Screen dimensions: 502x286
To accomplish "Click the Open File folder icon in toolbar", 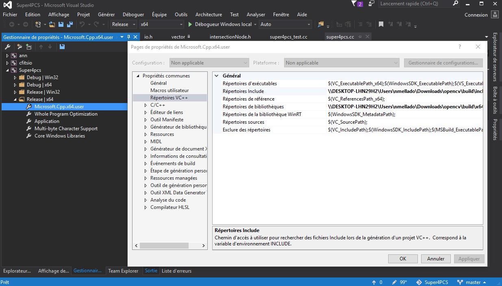I will coord(52,24).
